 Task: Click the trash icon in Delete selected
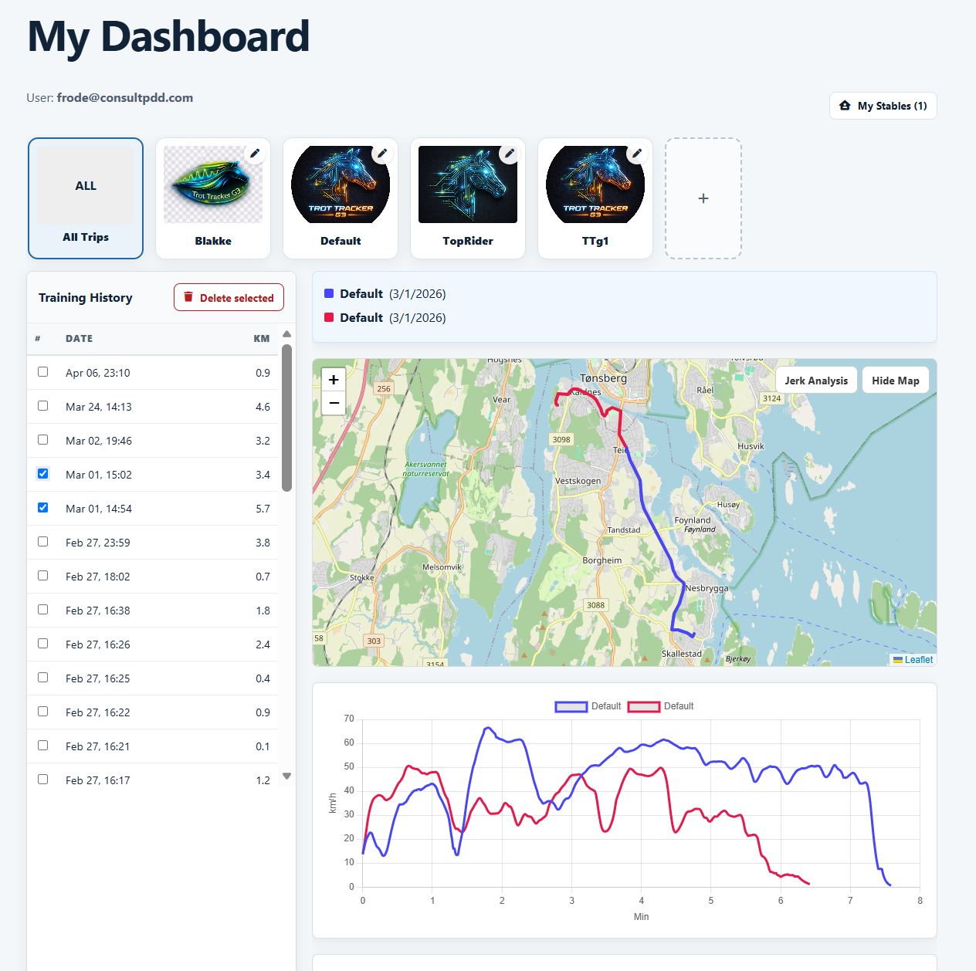188,297
